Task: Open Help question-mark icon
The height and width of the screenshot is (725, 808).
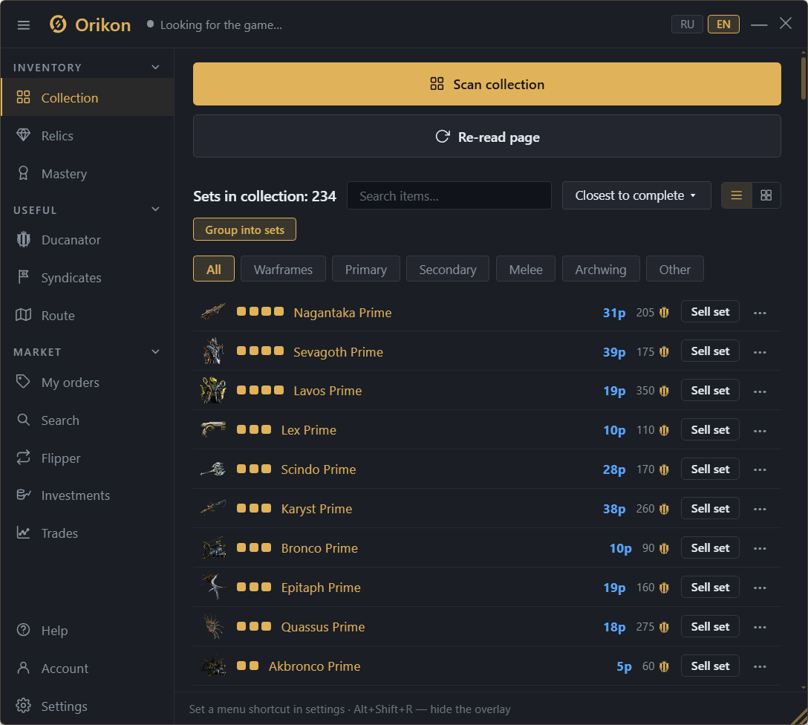Action: click(23, 630)
